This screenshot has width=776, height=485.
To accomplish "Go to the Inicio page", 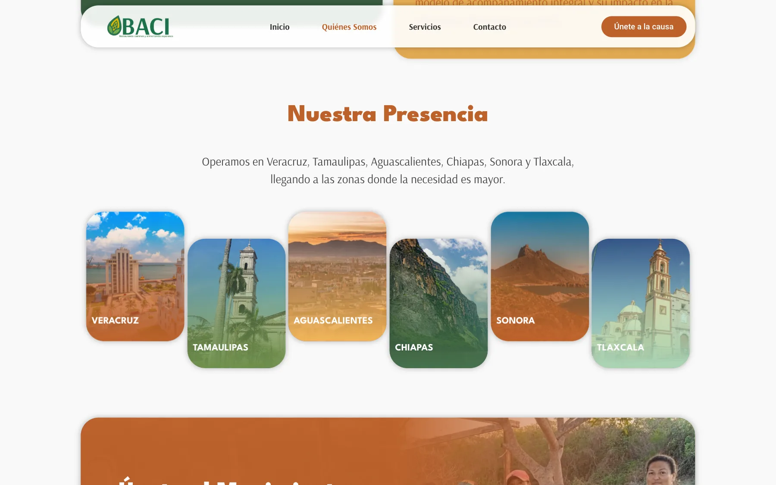I will point(279,27).
